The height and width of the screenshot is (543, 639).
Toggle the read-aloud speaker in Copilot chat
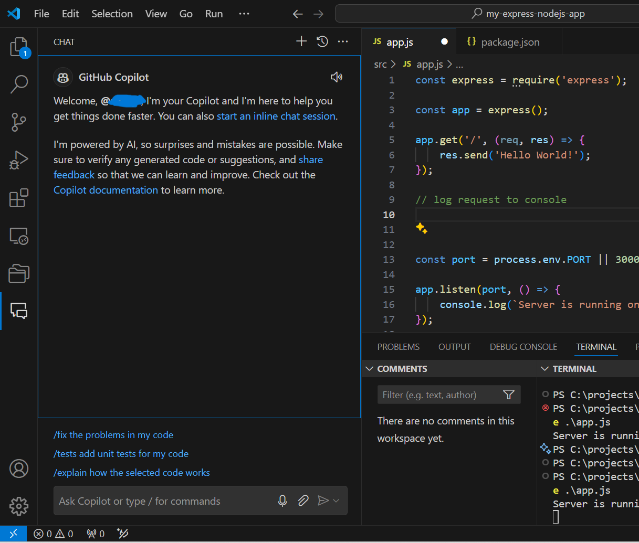[337, 76]
